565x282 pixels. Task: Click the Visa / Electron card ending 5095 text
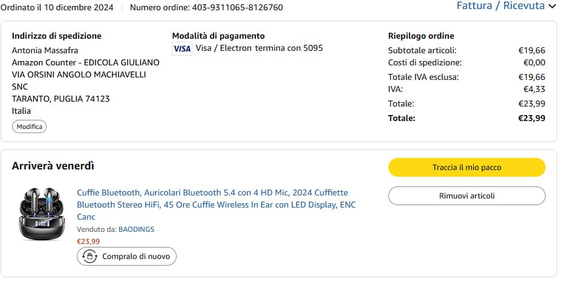click(x=259, y=48)
